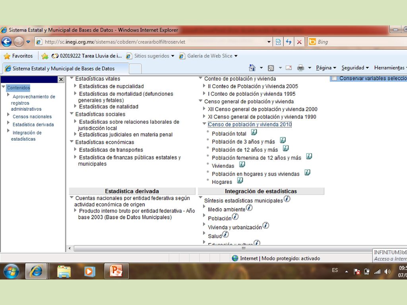The height and width of the screenshot is (305, 407).
Task: Click the red stop loading icon
Action: (x=299, y=42)
